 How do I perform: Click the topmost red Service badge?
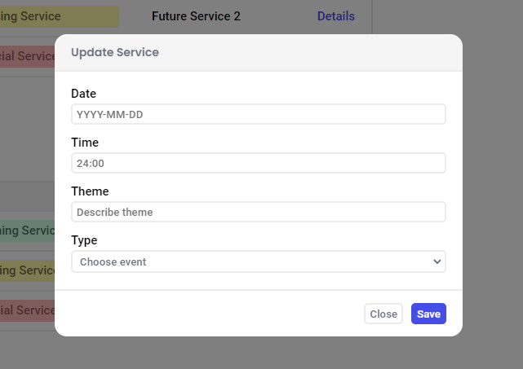(27, 56)
